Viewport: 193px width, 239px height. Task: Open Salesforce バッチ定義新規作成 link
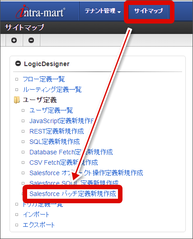73,194
